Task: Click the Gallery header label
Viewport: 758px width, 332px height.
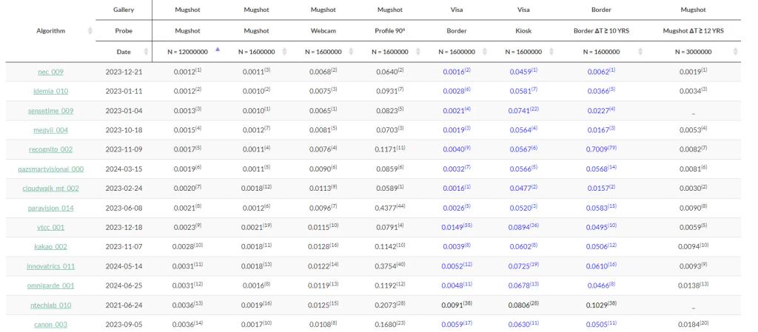Action: 124,10
